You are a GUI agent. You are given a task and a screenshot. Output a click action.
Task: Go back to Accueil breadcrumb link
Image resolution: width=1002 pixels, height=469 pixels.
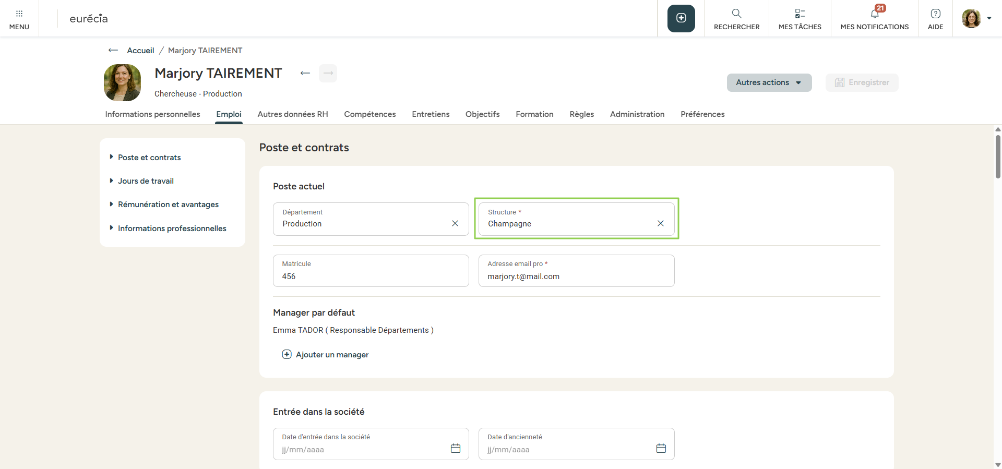coord(140,51)
